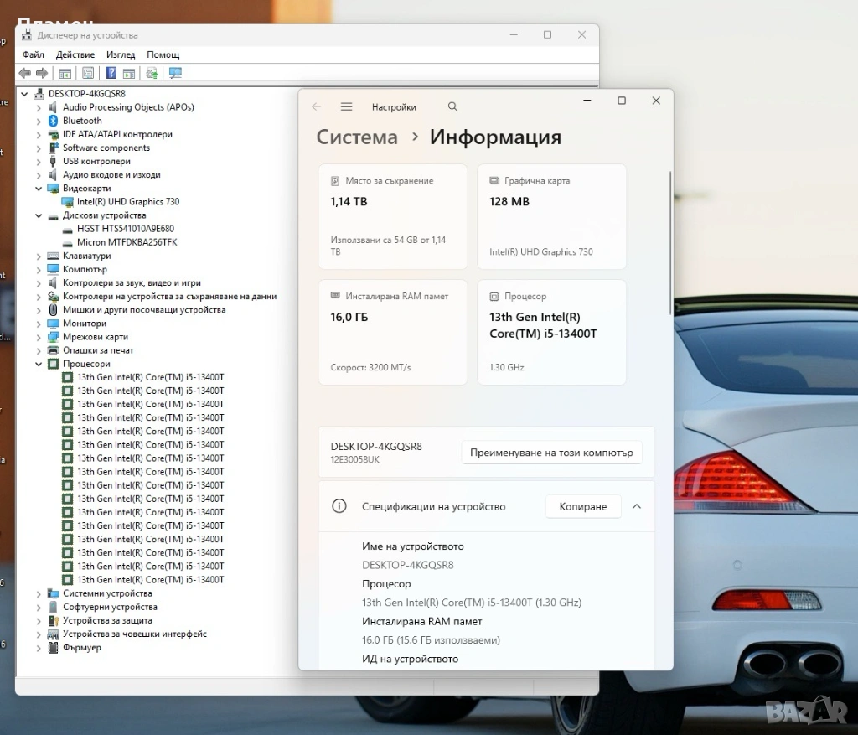
Task: Click the blue Help question-mark toolbar icon
Action: pos(111,73)
